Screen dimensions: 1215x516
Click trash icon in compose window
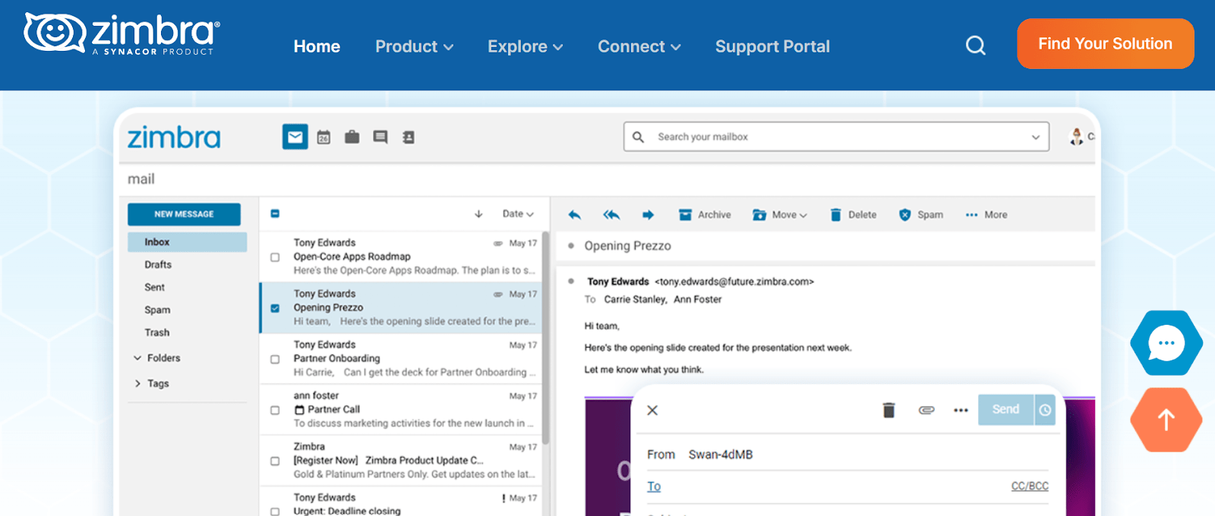pyautogui.click(x=888, y=411)
